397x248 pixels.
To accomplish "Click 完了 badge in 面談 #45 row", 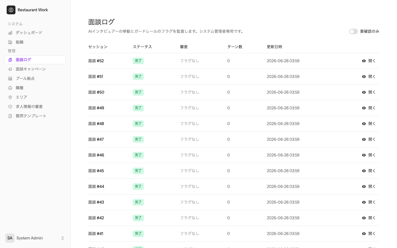I will click(x=138, y=171).
